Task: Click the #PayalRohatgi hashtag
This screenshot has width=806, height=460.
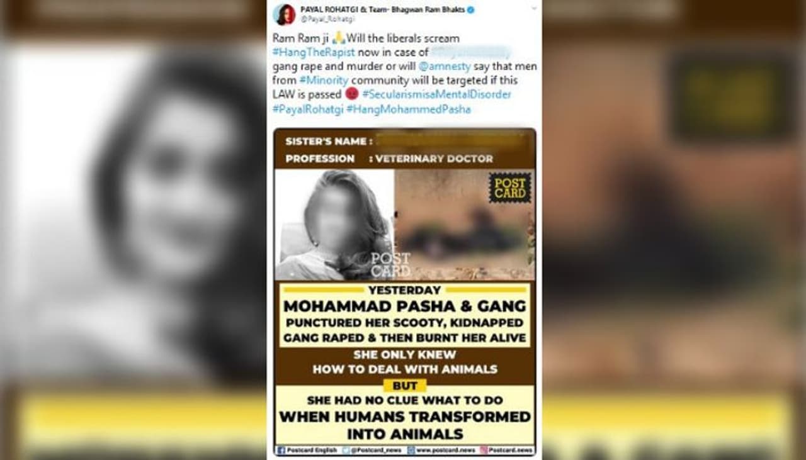Action: (x=308, y=109)
